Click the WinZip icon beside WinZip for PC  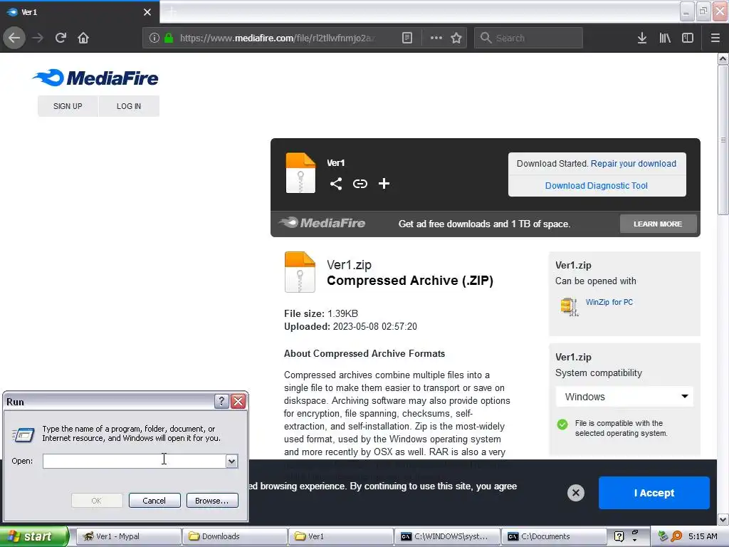click(569, 306)
